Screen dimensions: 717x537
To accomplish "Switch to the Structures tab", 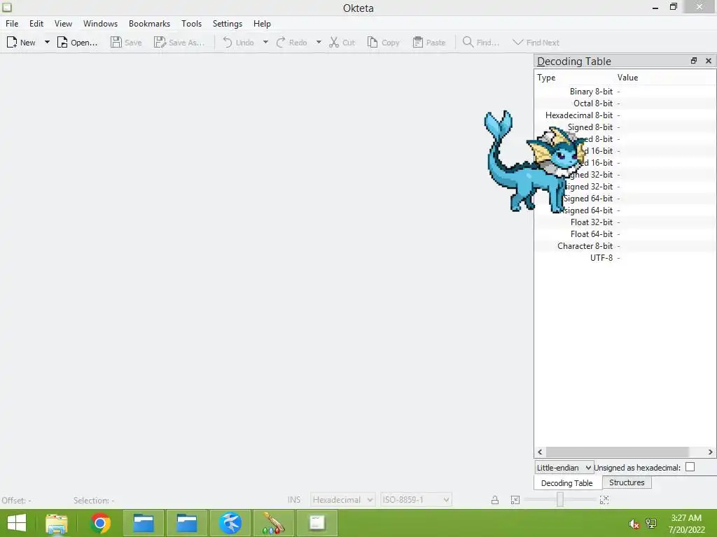I will tap(627, 482).
